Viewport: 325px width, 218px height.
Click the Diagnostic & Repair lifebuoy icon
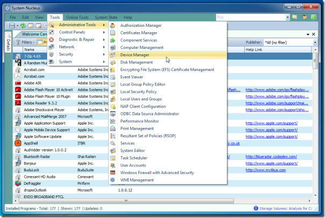click(52, 40)
